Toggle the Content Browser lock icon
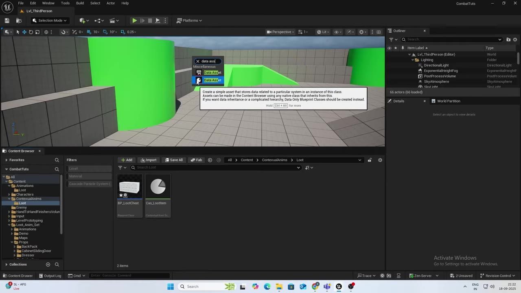This screenshot has width=521, height=293. [x=370, y=160]
